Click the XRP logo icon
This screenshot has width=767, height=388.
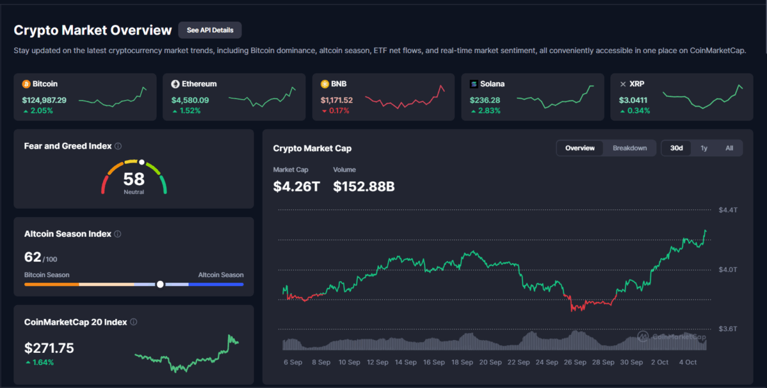pos(623,84)
